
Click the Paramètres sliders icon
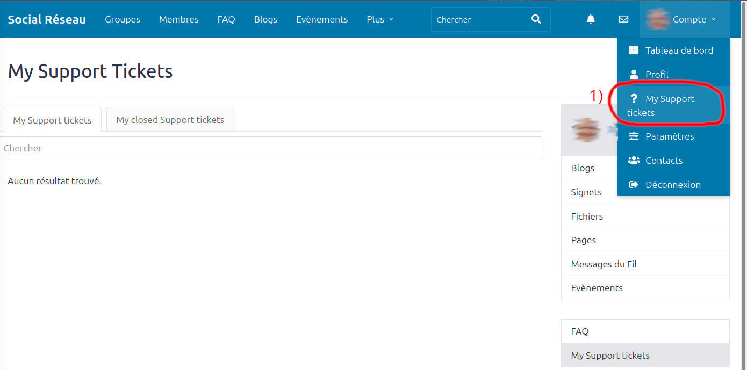pyautogui.click(x=634, y=136)
